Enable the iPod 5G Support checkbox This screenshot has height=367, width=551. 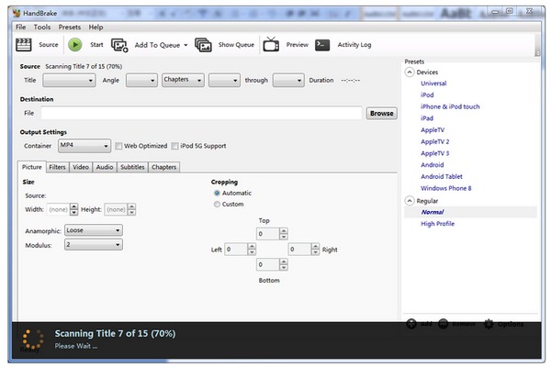(174, 146)
